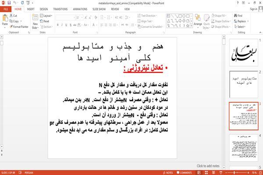Click COMMENTS button in status bar

184,173
